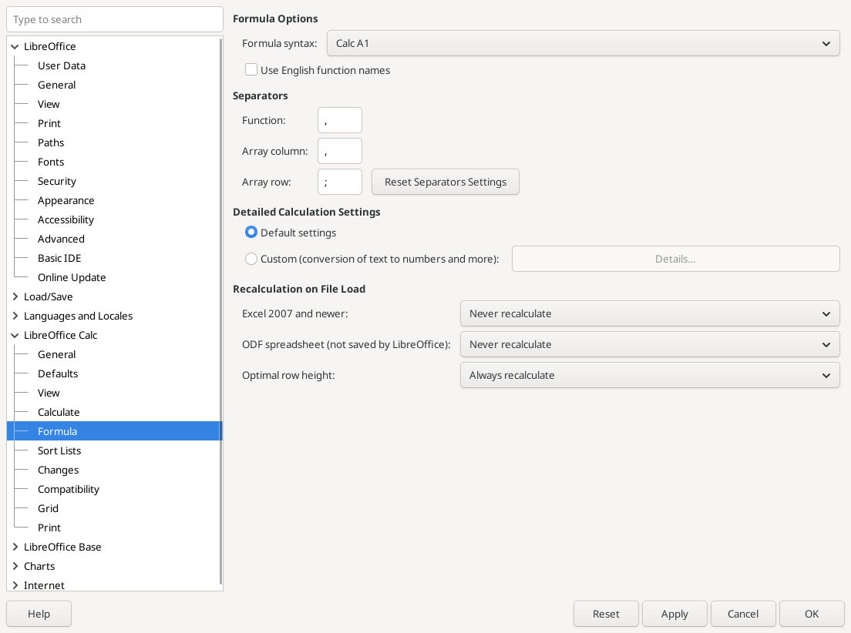Click Reset Separators Settings button

click(x=445, y=182)
